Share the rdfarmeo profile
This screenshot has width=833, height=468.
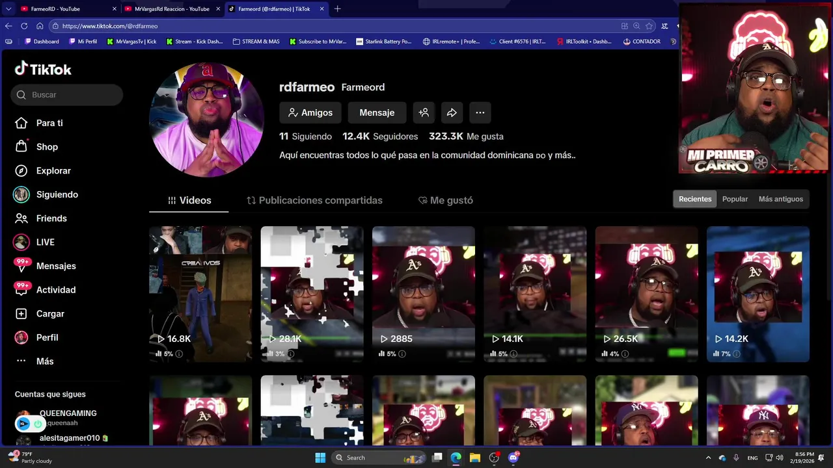coord(452,112)
